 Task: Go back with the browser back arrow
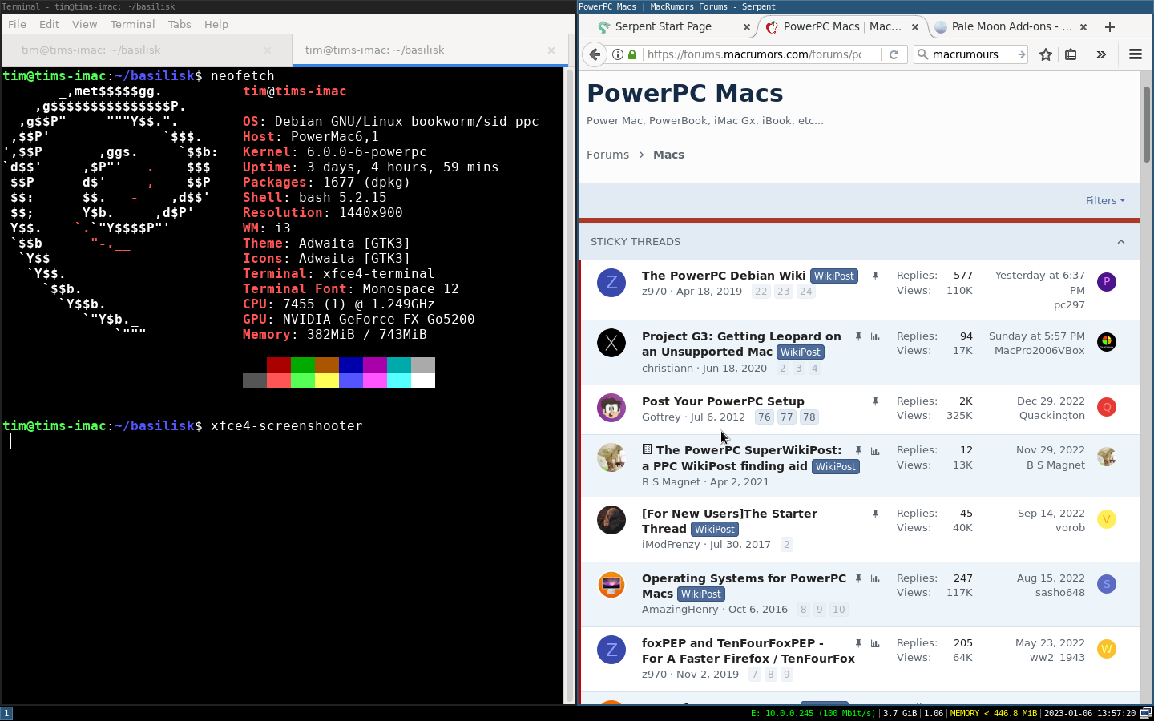(595, 54)
